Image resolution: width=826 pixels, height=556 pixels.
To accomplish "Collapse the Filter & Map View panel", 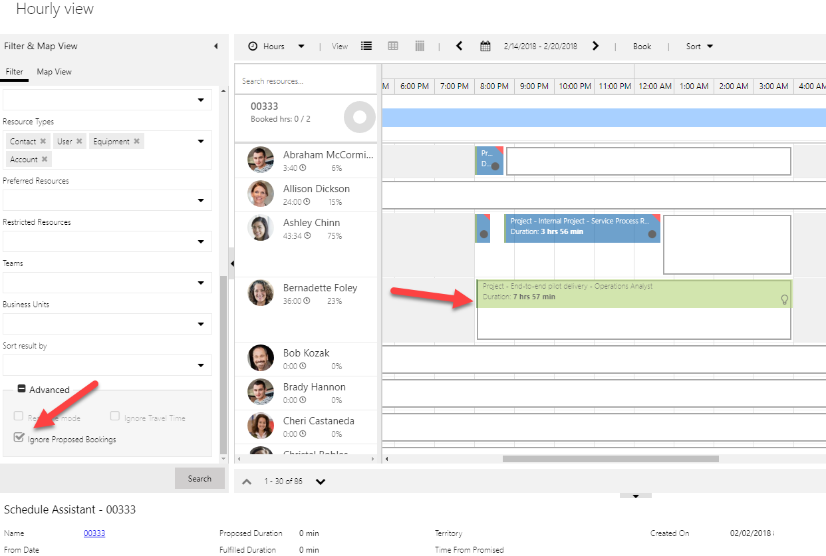I will [215, 47].
